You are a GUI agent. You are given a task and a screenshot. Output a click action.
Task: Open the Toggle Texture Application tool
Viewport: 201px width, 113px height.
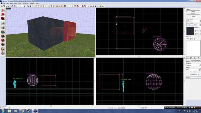(3, 32)
